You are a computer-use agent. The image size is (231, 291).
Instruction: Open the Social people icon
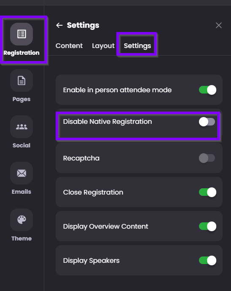(x=21, y=127)
